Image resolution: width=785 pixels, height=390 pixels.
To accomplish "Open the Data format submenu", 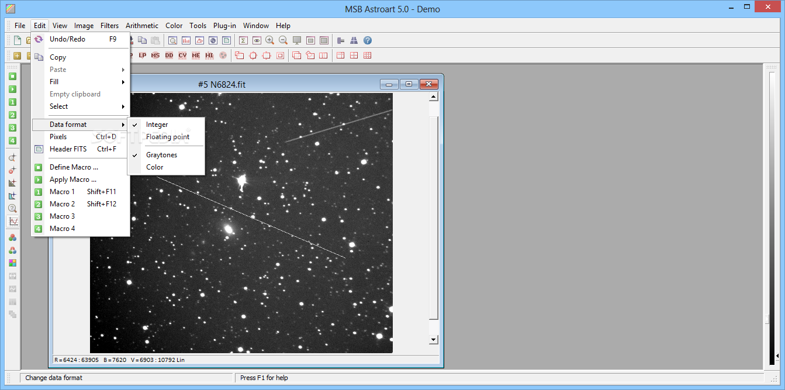I will 80,125.
